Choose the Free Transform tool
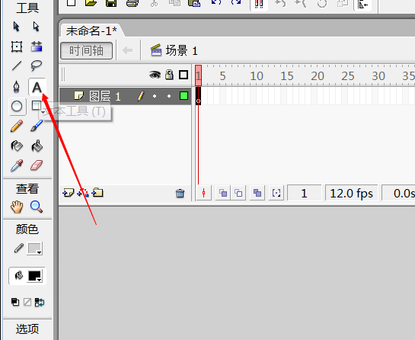Viewport: 415px width, 340px height. click(17, 47)
